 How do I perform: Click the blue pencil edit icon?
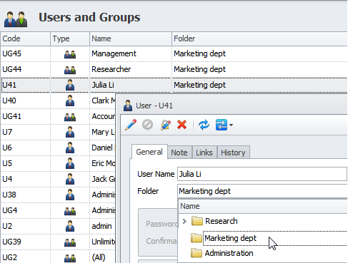click(131, 125)
